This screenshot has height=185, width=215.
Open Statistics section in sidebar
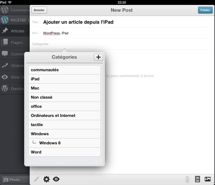[x=12, y=66]
